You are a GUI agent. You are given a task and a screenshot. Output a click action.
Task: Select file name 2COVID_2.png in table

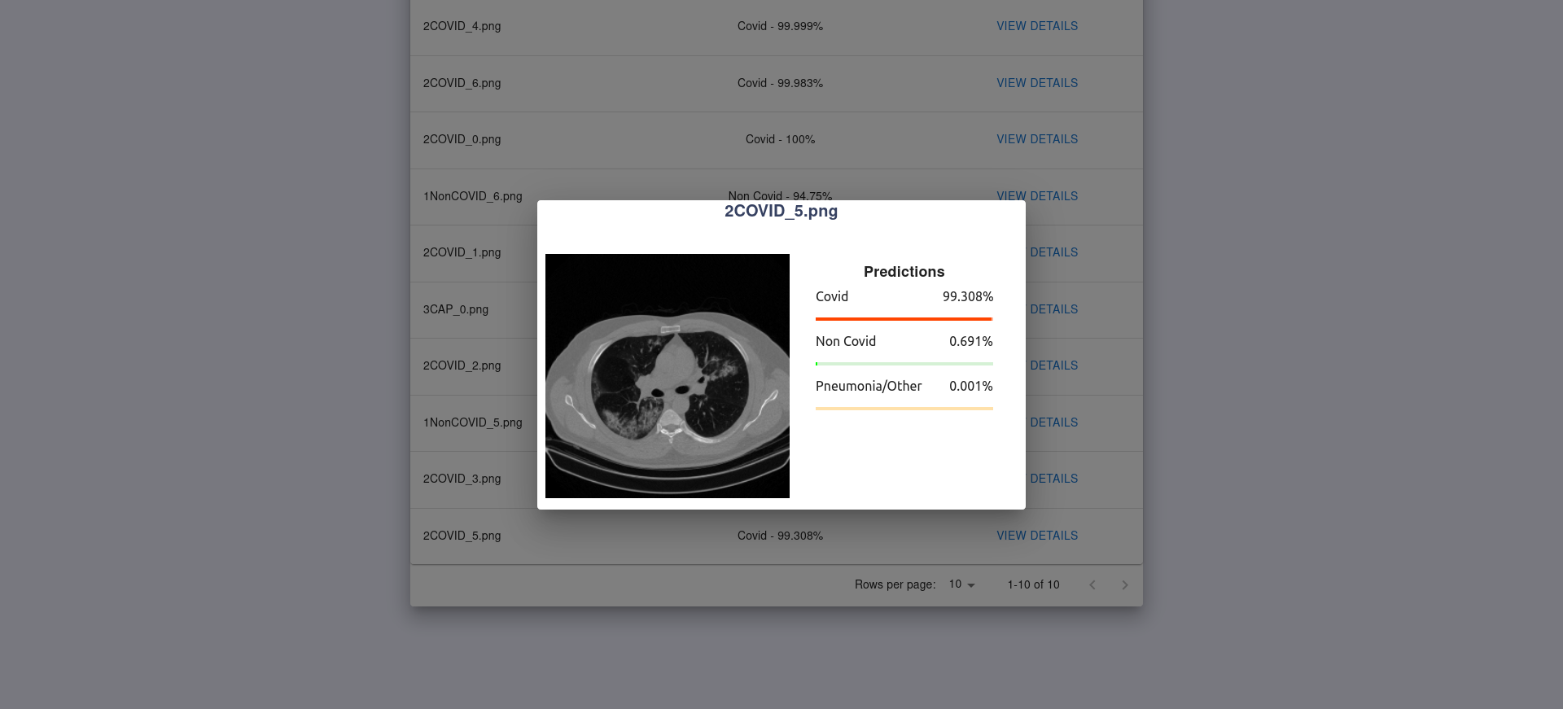[x=462, y=365]
